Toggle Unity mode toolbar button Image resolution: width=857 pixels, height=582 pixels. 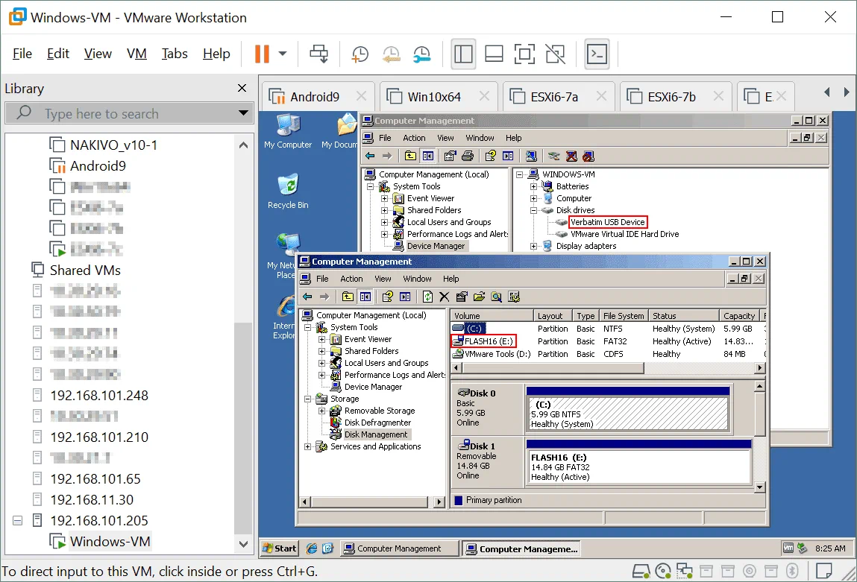pos(554,54)
